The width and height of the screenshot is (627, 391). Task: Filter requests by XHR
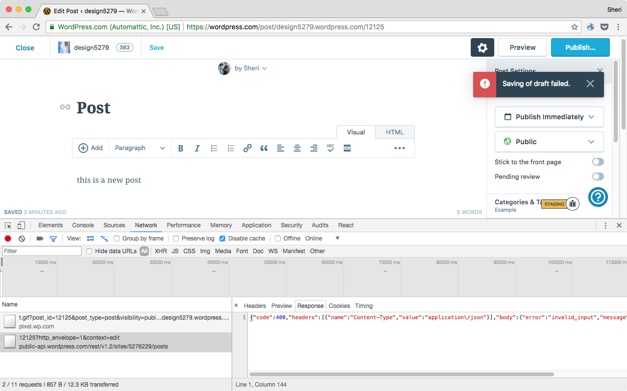click(x=161, y=251)
